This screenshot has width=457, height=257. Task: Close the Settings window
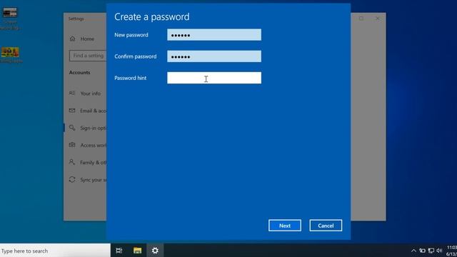(378, 19)
